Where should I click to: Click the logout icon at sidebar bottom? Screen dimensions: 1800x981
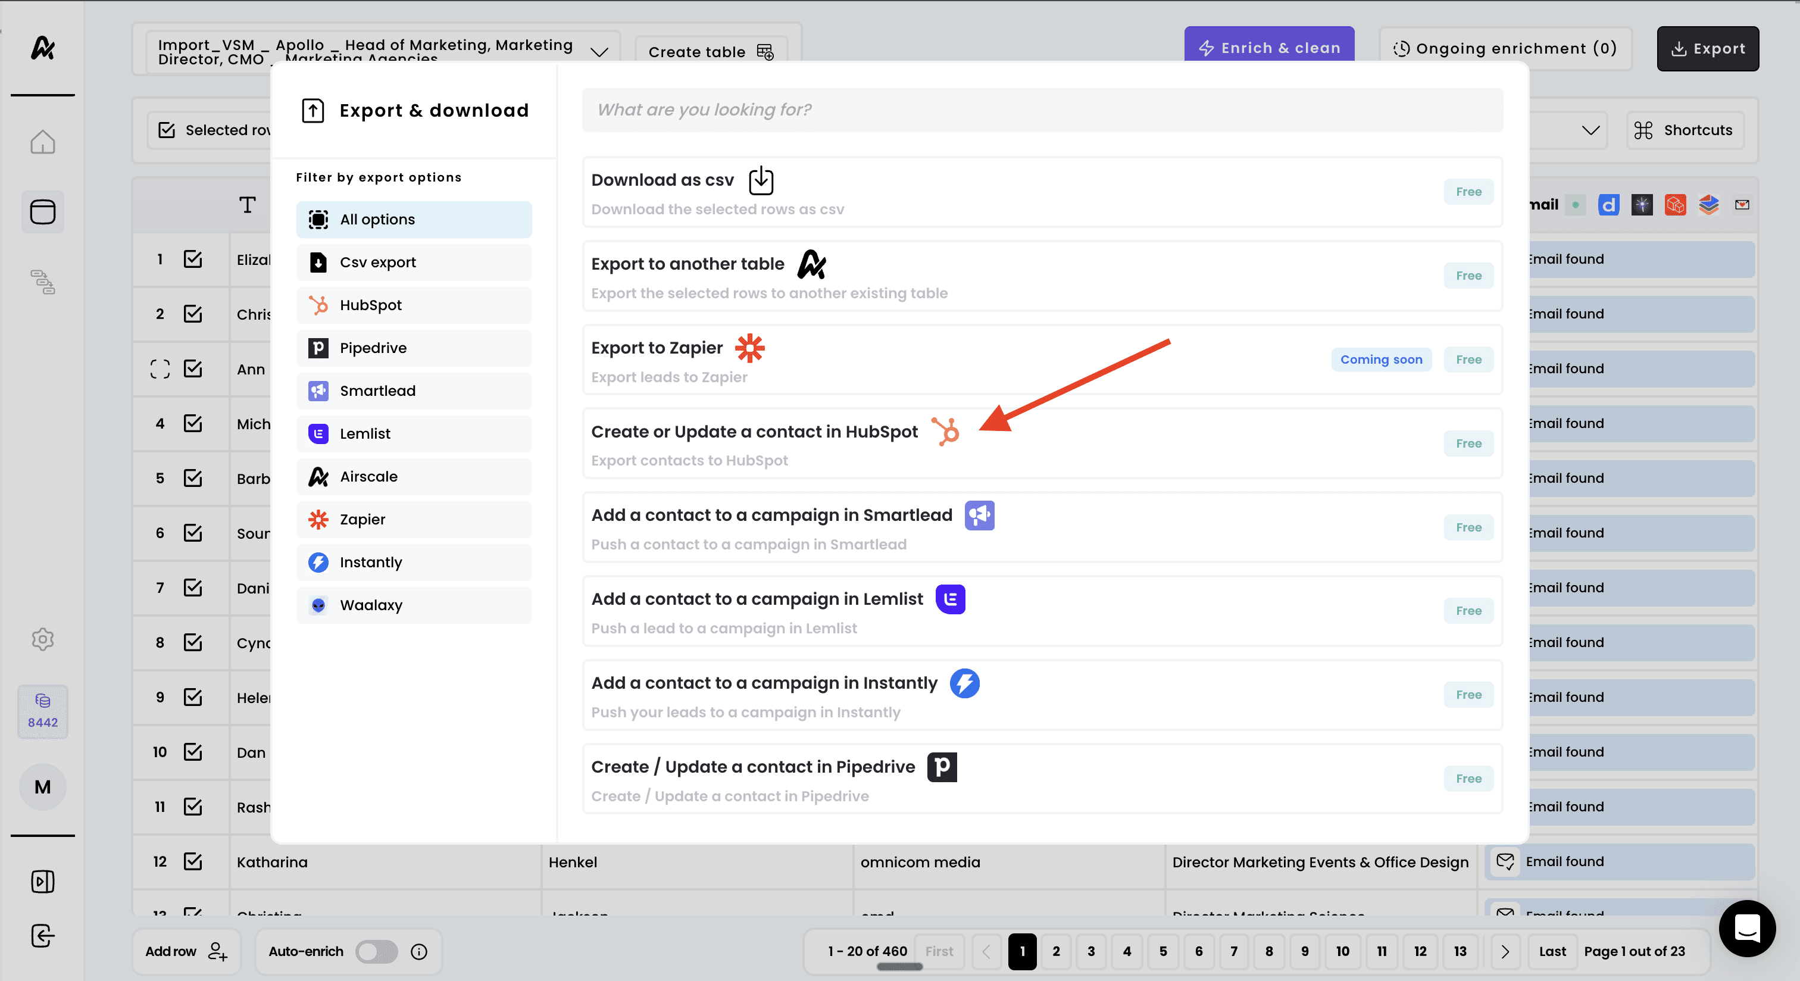click(43, 936)
